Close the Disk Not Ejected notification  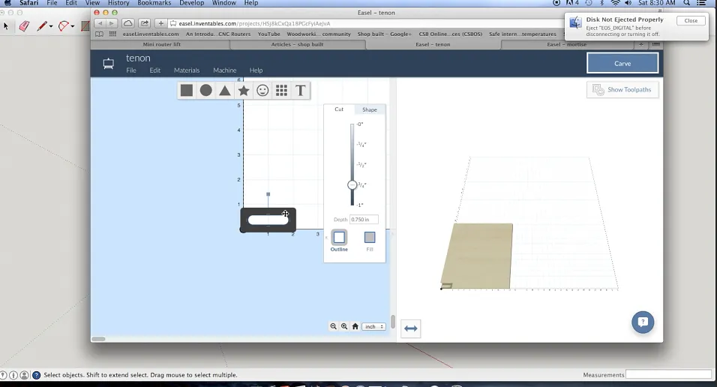click(x=691, y=20)
